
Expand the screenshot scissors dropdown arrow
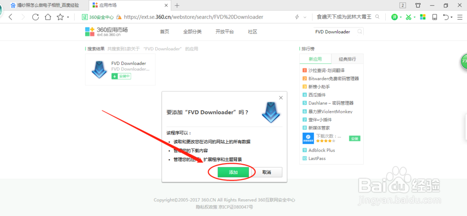[415, 17]
